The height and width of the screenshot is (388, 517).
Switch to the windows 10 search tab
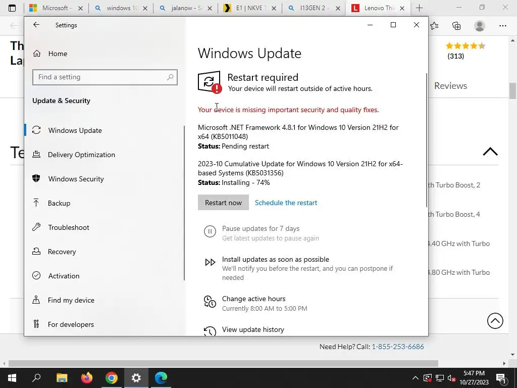tap(121, 8)
